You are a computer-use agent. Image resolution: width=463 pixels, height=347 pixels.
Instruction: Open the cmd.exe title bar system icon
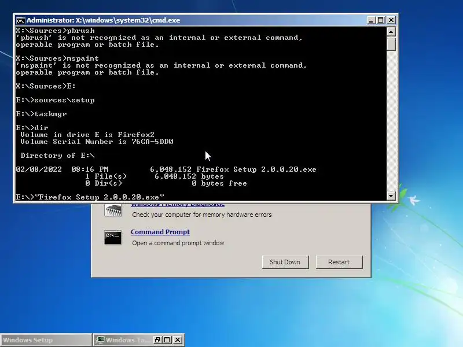(21, 20)
